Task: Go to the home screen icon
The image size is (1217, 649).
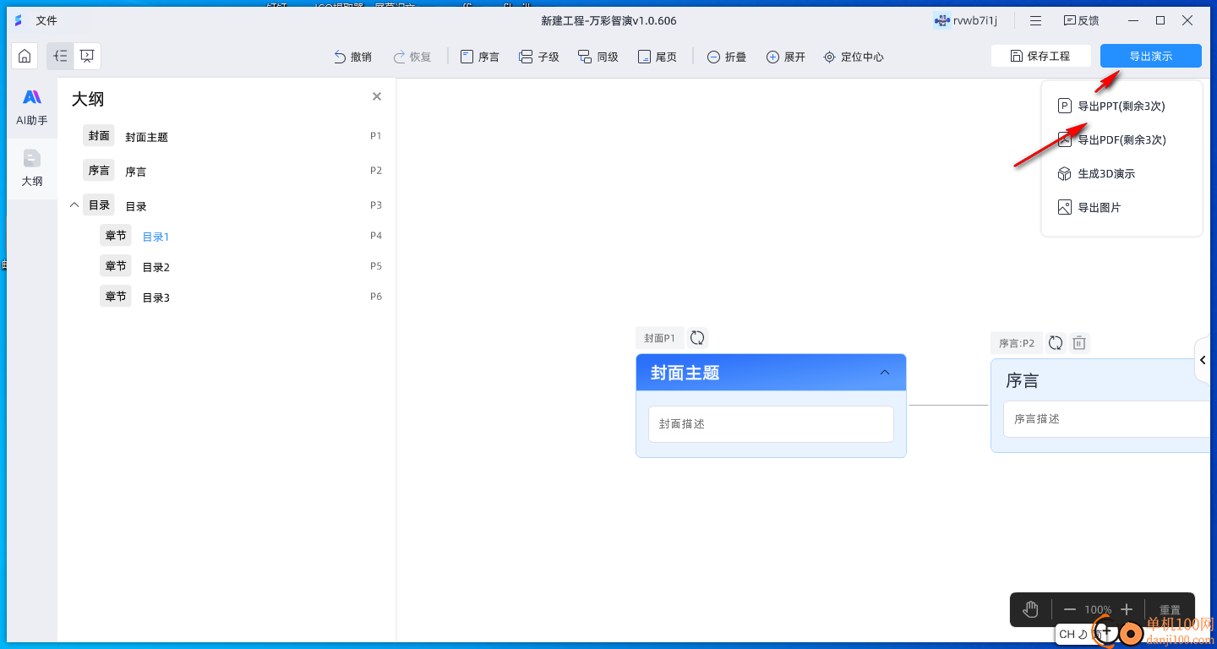Action: coord(25,57)
